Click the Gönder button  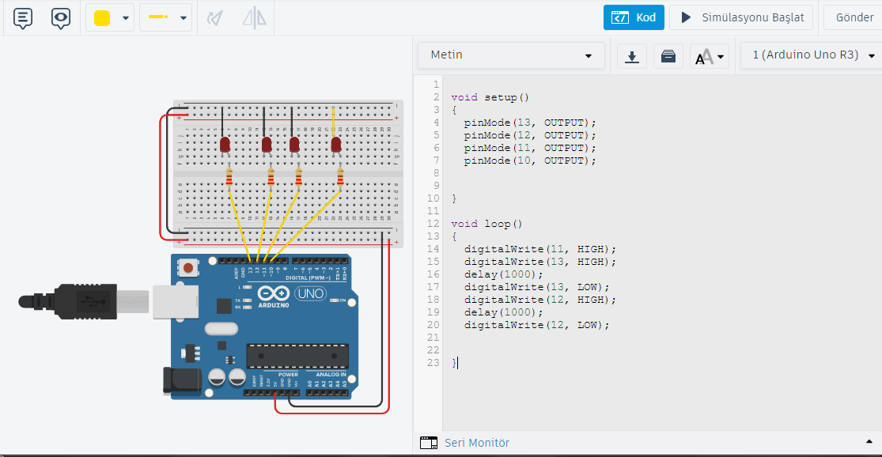coord(854,17)
